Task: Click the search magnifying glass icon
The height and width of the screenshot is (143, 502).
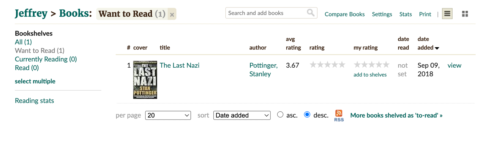Action: 310,12
